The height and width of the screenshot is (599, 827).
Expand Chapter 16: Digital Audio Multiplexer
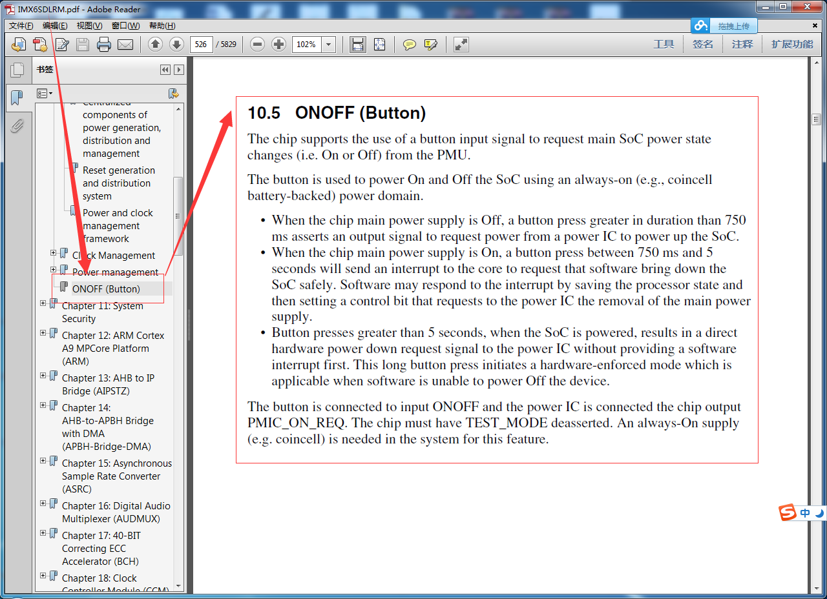(x=43, y=503)
